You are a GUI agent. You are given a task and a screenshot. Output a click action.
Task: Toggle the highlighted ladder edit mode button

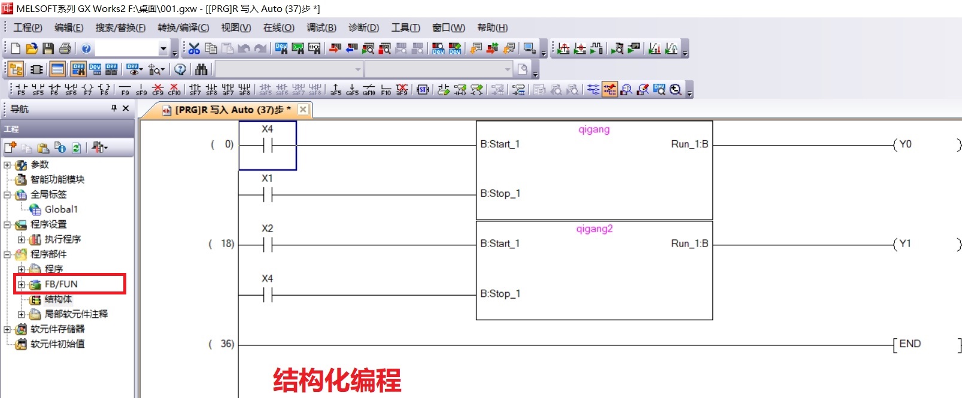[x=609, y=89]
